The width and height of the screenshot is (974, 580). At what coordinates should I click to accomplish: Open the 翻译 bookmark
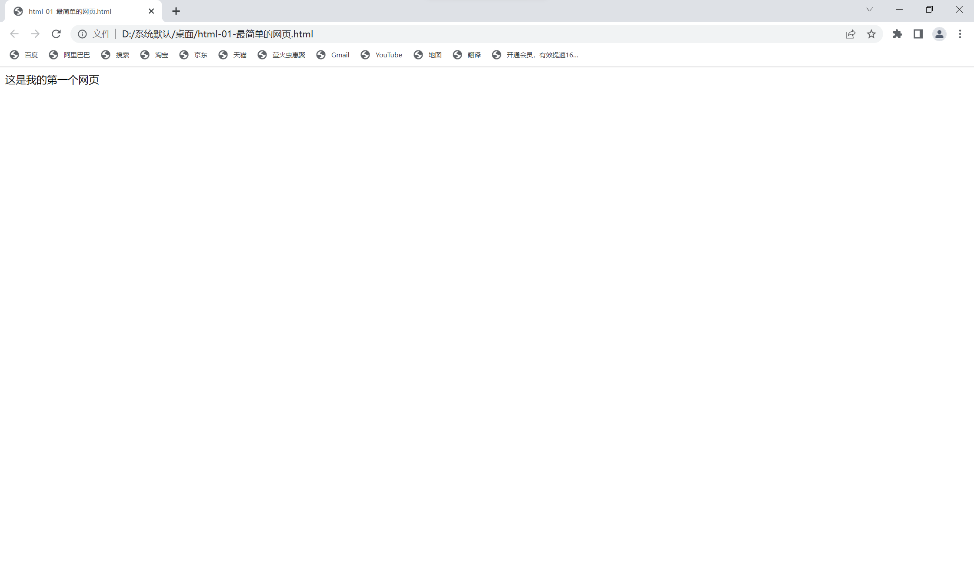467,55
